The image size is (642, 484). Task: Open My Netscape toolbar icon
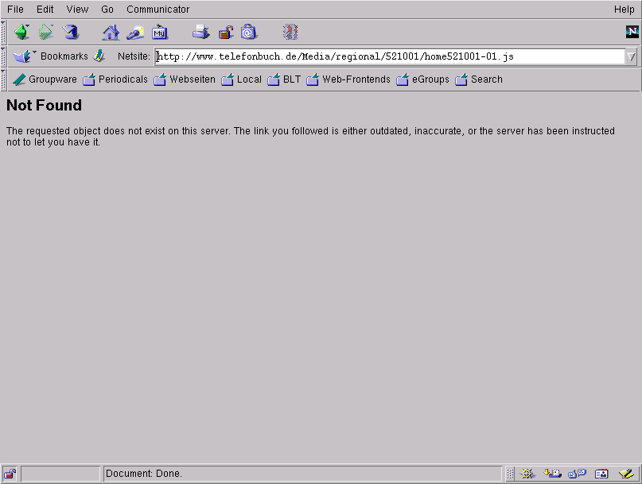click(160, 33)
